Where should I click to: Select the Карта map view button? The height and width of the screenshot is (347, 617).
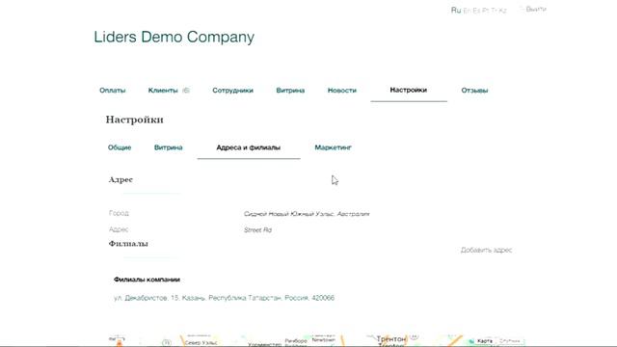pyautogui.click(x=484, y=341)
